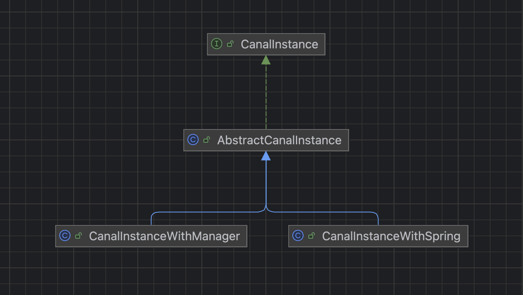Click the class icon on CanalInstanceWithManager

click(x=65, y=236)
